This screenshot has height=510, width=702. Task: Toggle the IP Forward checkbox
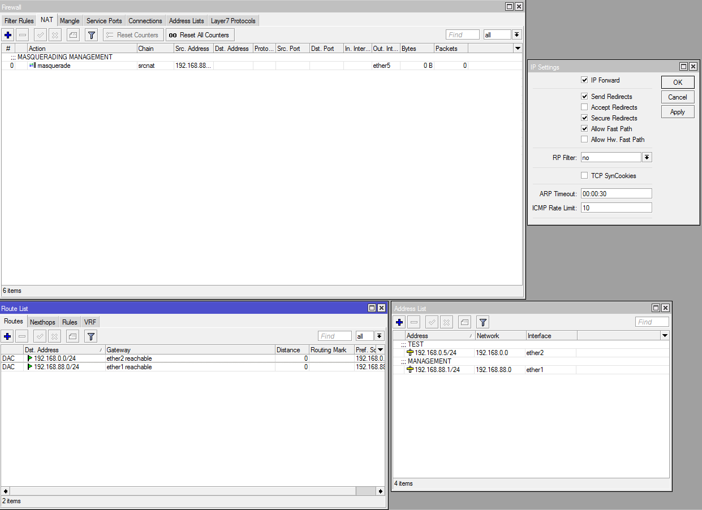(x=584, y=80)
